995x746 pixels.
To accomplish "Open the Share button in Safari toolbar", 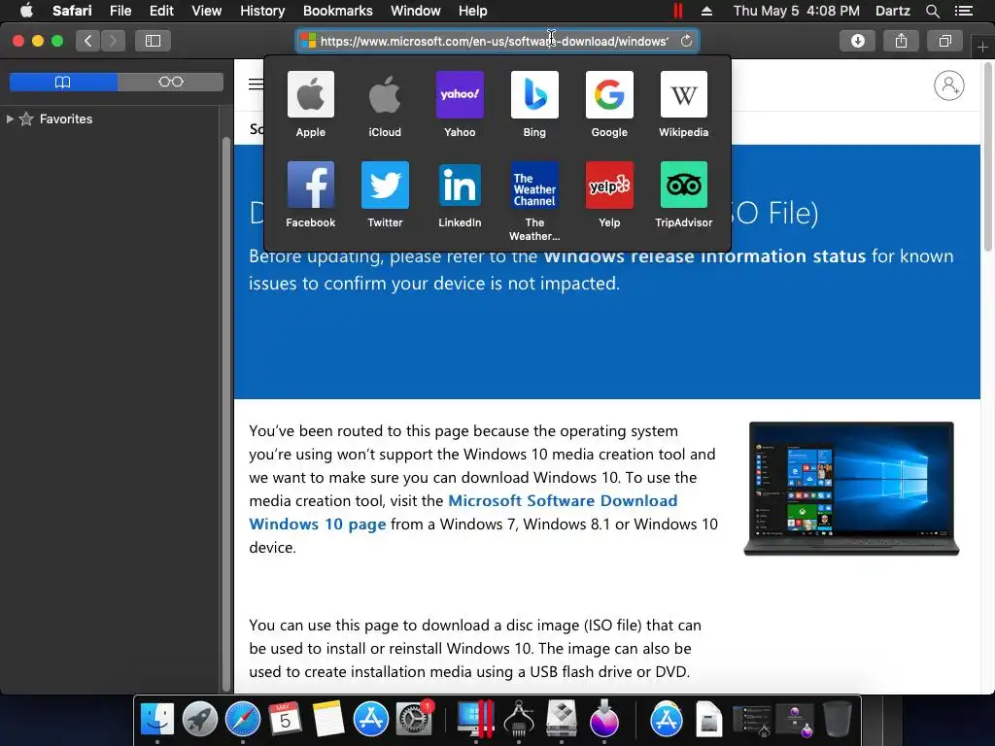I will point(901,41).
